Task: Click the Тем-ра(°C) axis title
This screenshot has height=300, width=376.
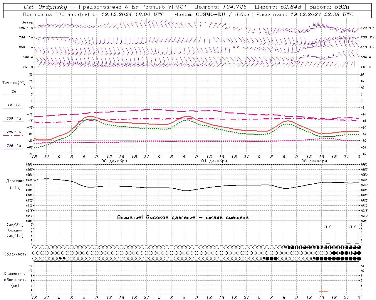Action: pos(14,83)
